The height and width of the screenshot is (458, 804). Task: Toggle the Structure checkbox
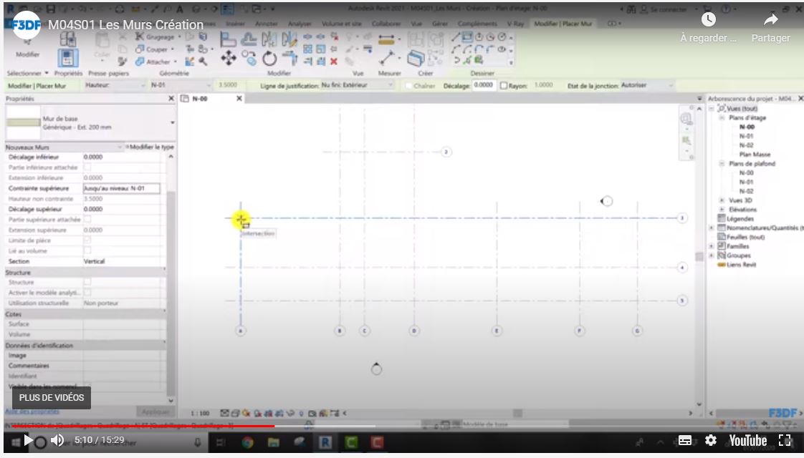tap(87, 282)
